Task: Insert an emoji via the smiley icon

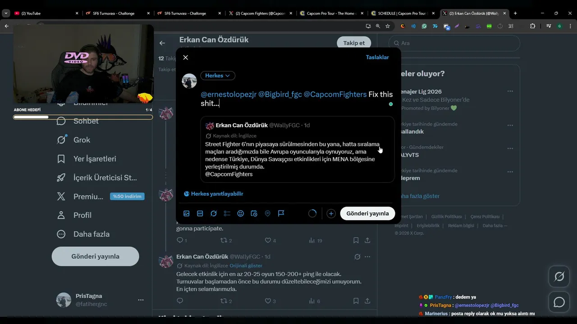Action: point(241,213)
